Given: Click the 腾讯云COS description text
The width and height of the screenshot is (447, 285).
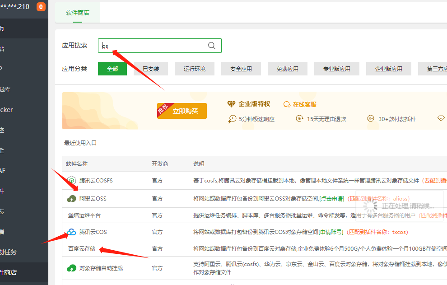Looking at the screenshot, I should [256, 232].
